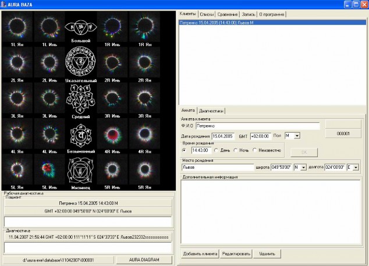Click the Большой chakra symbol icon

click(x=81, y=28)
